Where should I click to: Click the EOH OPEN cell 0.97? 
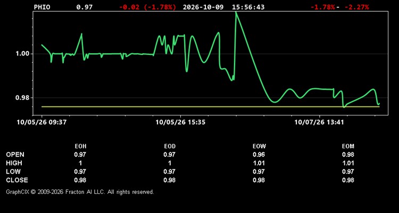tap(80, 154)
